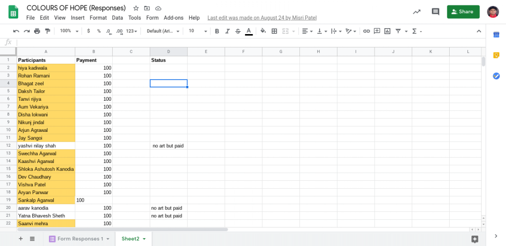
Task: Check the cloud save status icon
Action: (x=158, y=8)
